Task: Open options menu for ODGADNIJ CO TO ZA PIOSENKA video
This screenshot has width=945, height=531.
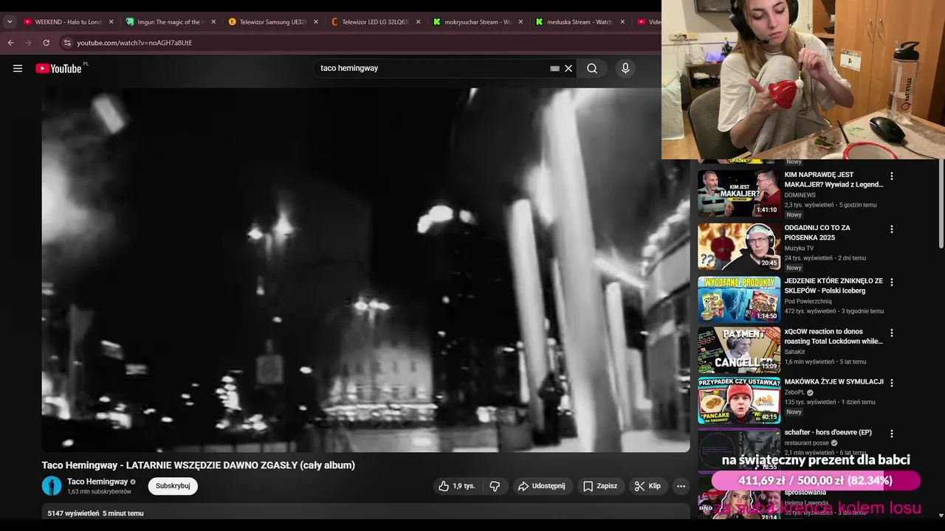Action: click(891, 229)
